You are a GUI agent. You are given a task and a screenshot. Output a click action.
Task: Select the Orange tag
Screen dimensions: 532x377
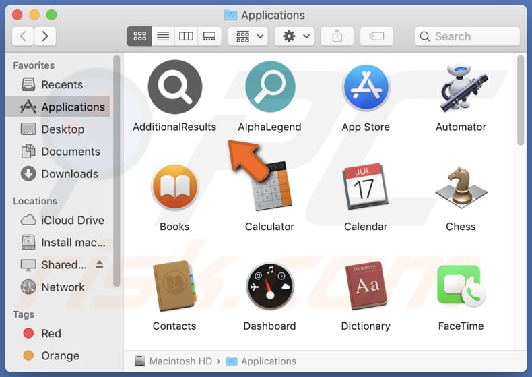[x=58, y=355]
